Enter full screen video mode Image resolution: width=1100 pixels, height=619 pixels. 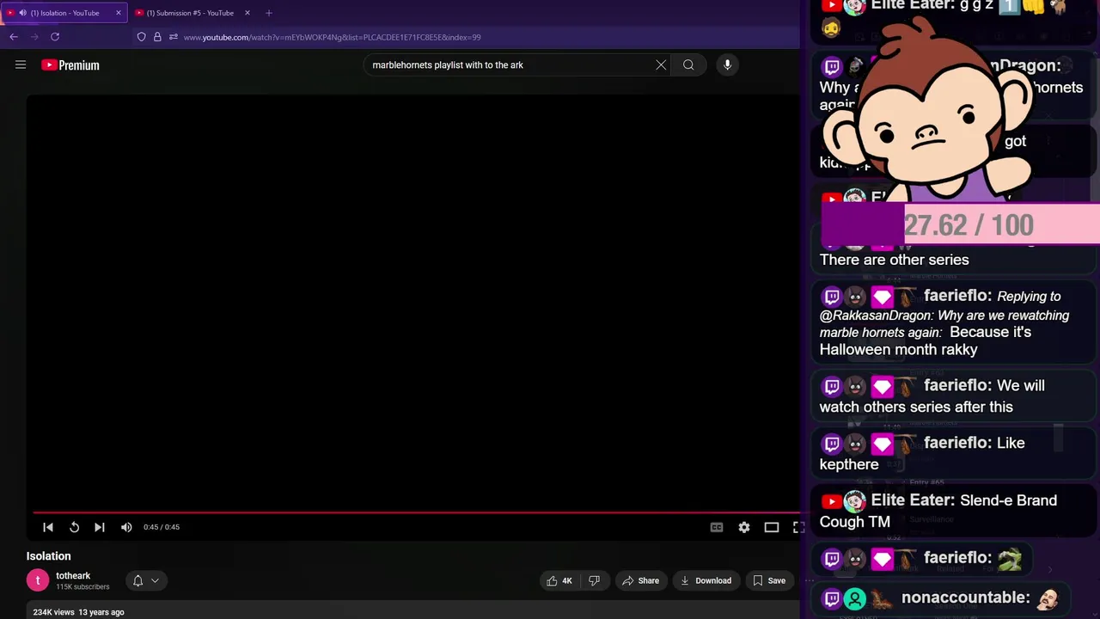(797, 527)
